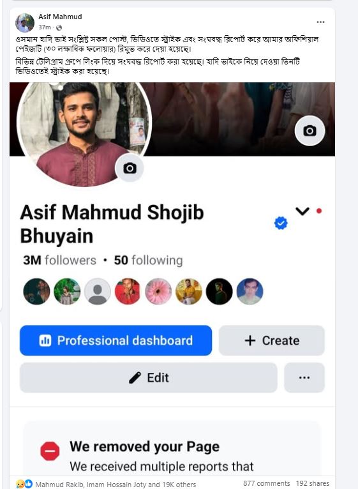Click the public audience globe icon
Screen dimensions: 358x489
[59, 27]
